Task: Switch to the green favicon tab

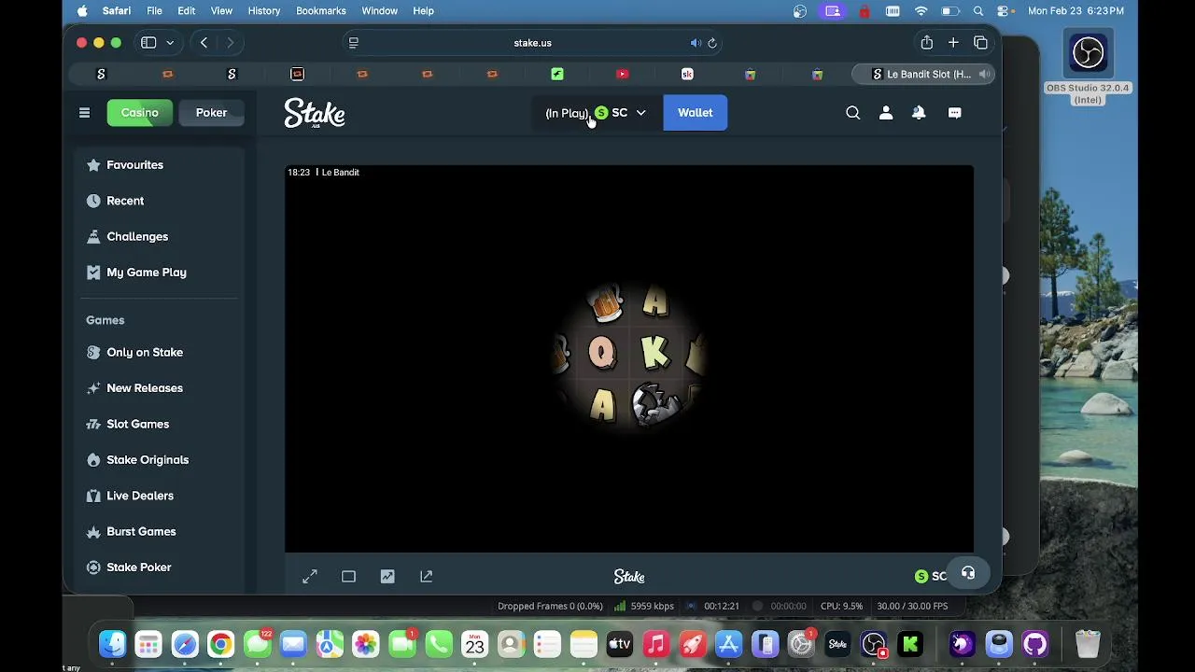Action: tap(557, 75)
